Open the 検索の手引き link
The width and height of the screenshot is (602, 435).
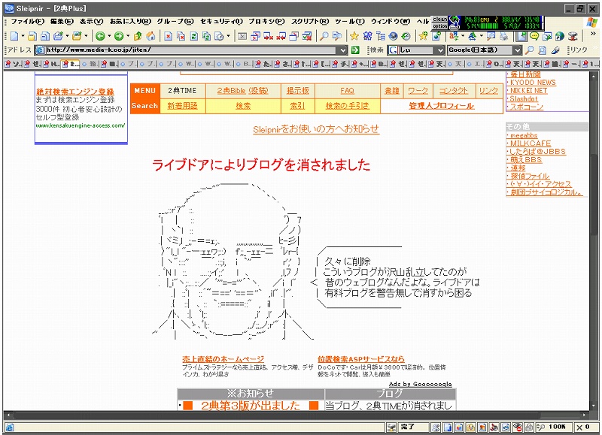click(347, 106)
